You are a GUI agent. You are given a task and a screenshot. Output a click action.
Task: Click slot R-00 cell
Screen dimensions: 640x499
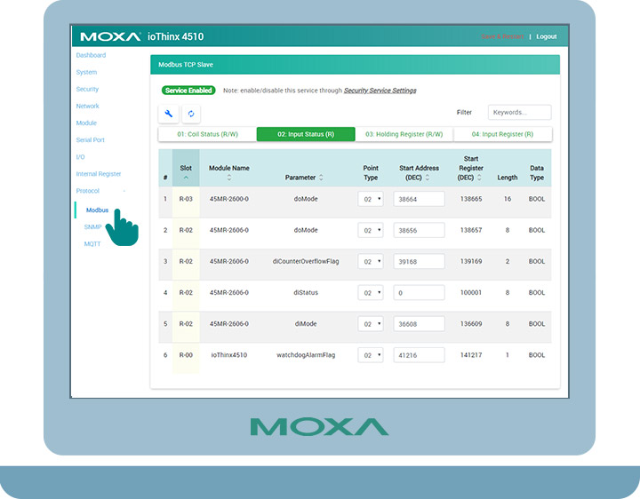point(186,355)
